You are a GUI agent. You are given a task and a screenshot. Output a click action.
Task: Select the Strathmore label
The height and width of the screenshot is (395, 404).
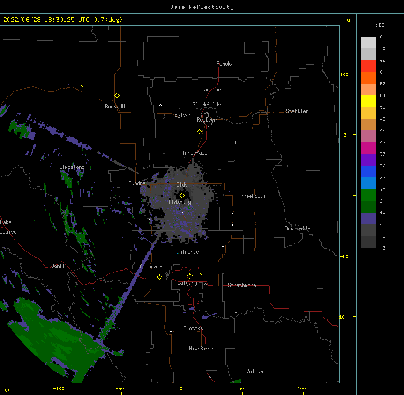242,285
